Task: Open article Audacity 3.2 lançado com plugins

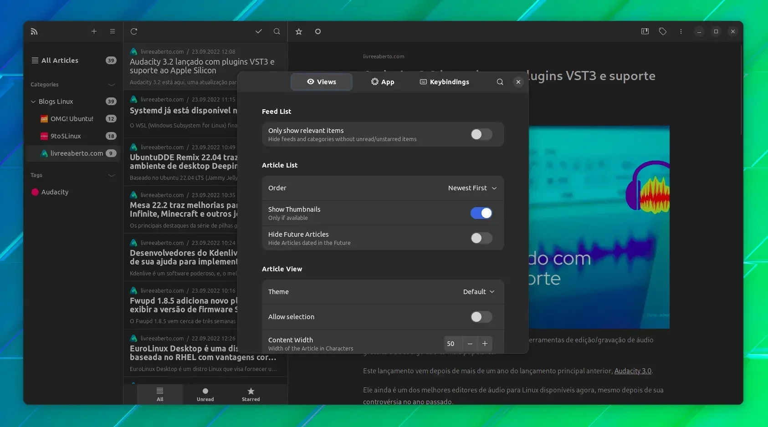Action: point(205,66)
